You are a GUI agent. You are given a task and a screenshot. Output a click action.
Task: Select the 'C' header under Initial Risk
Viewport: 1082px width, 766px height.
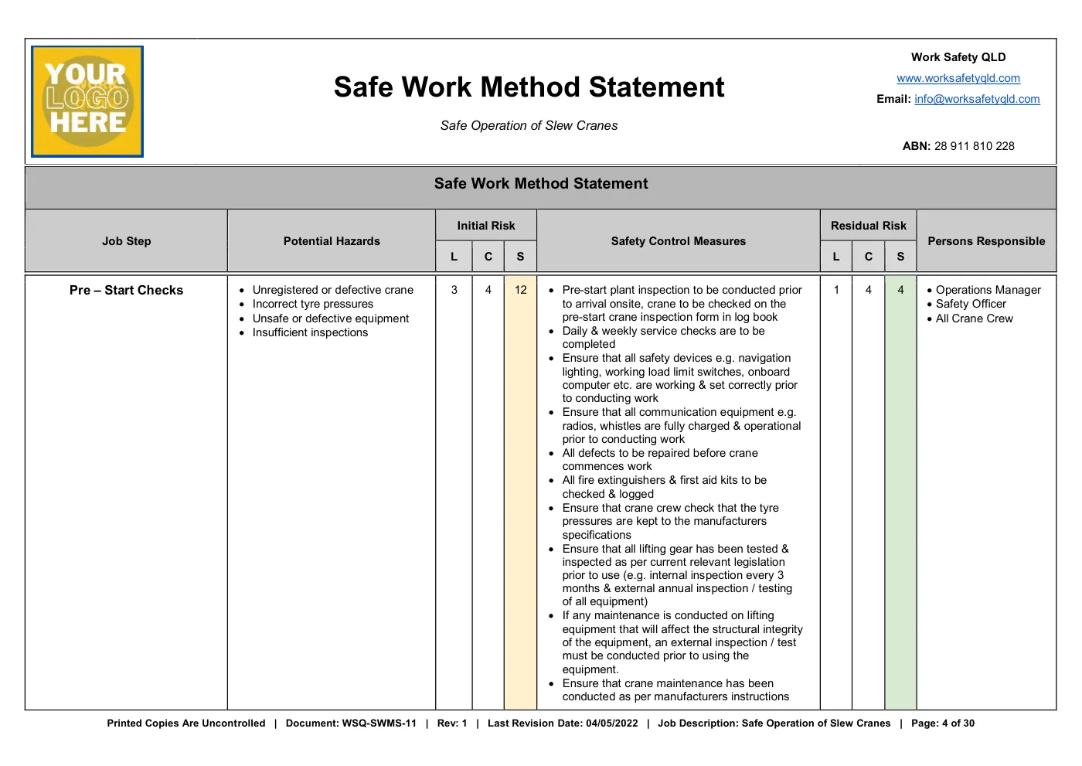click(x=488, y=257)
